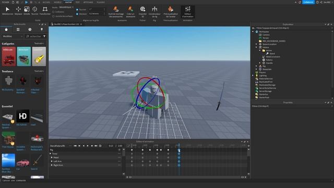Image resolution: width=334 pixels, height=188 pixels.
Task: Select the Véhicule category card
Action: [9, 56]
